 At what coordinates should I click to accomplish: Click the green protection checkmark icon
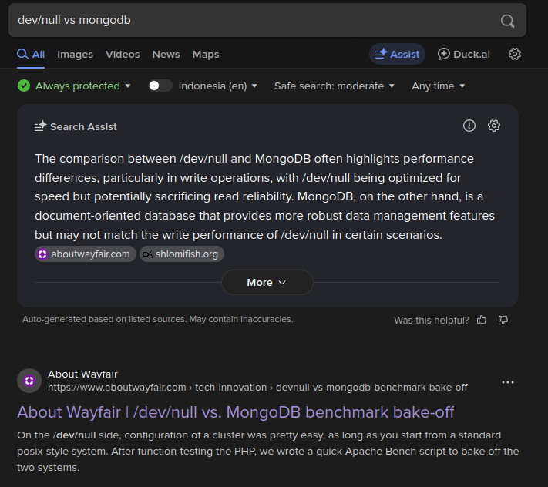point(24,86)
